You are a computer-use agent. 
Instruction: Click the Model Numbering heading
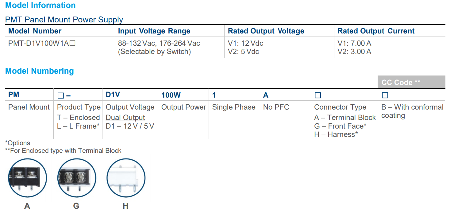(x=40, y=71)
